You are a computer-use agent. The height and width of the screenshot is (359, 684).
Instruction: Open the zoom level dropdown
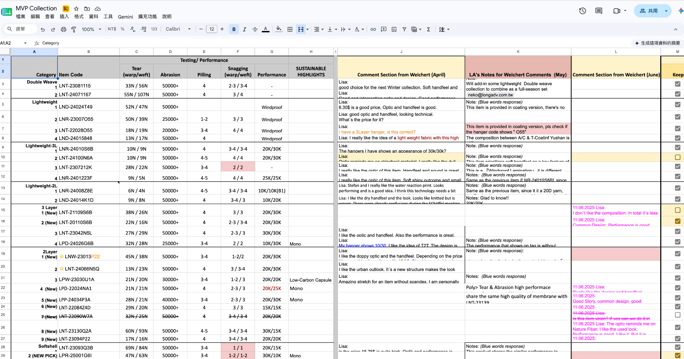[x=92, y=29]
